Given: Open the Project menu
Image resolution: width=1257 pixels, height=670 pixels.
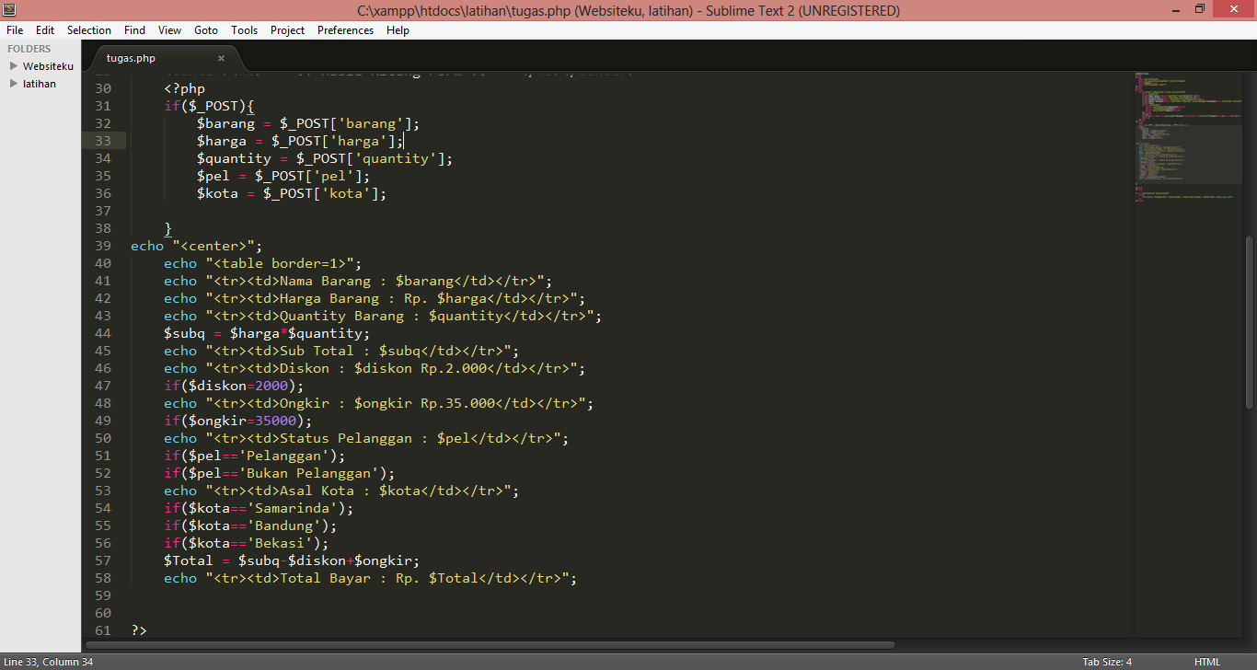Looking at the screenshot, I should click(x=287, y=29).
